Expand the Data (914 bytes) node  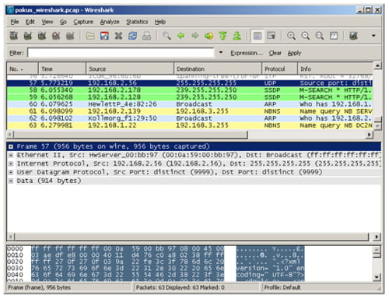click(x=11, y=181)
